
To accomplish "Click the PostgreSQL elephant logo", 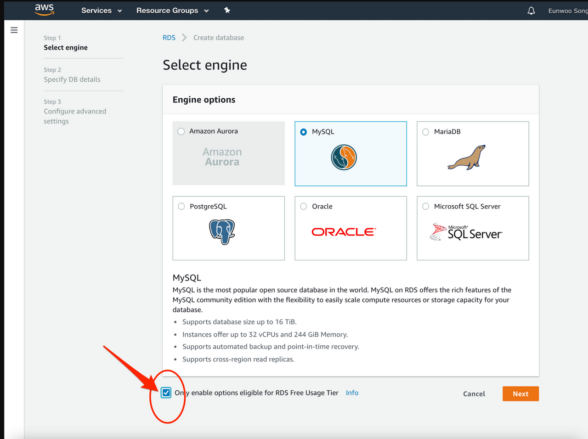I will 222,232.
